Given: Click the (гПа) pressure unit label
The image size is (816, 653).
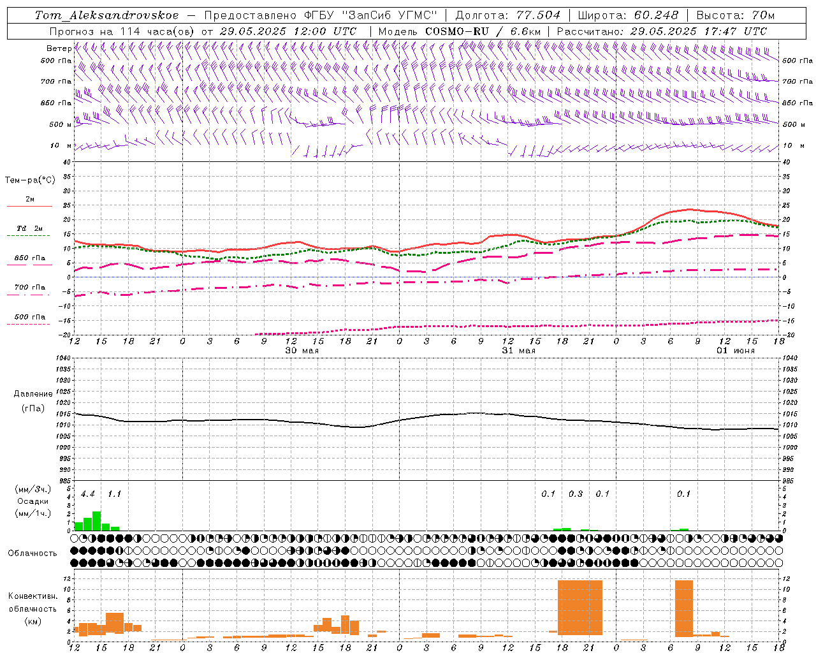Looking at the screenshot, I should 33,409.
